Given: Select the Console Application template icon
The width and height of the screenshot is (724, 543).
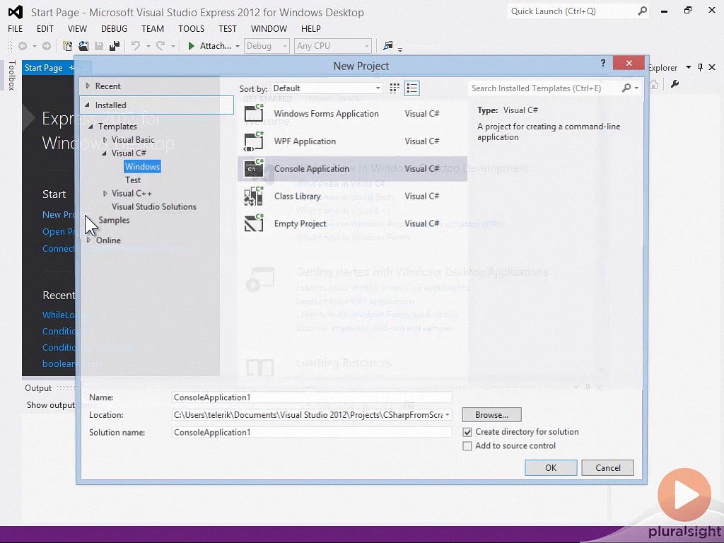Looking at the screenshot, I should pos(254,168).
